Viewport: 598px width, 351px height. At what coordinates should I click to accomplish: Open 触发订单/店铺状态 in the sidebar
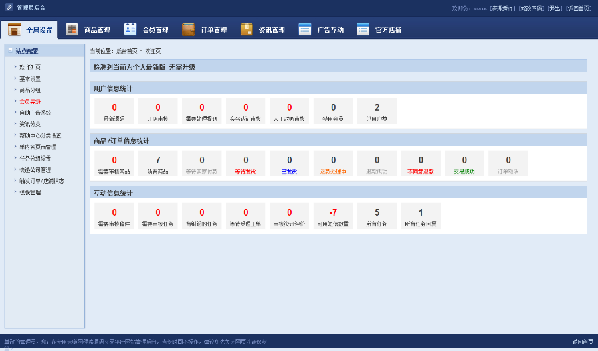[x=42, y=181]
